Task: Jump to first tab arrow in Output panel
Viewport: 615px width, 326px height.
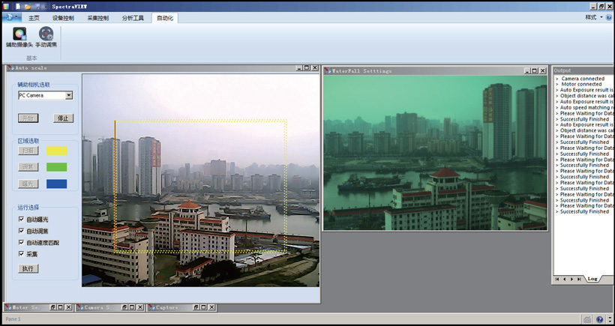Action: pos(556,279)
